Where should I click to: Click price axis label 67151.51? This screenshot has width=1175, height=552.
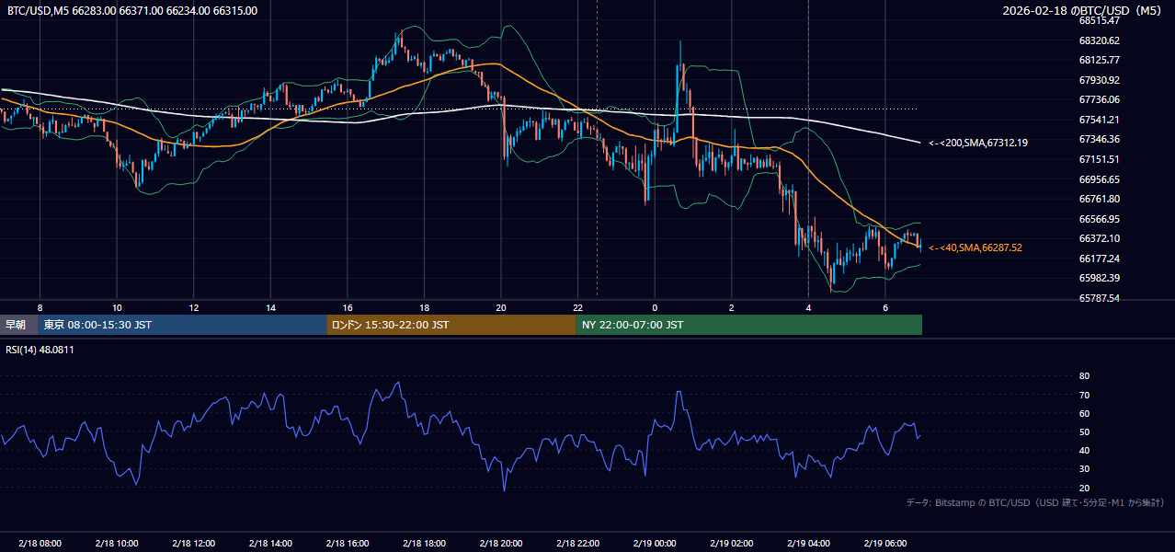point(1099,159)
